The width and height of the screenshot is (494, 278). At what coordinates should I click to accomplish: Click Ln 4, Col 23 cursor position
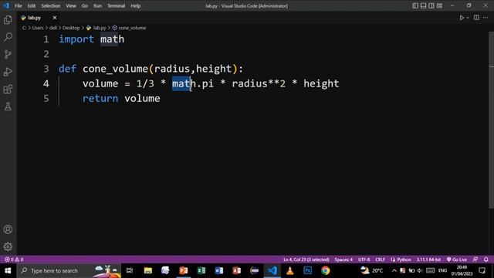(306, 259)
